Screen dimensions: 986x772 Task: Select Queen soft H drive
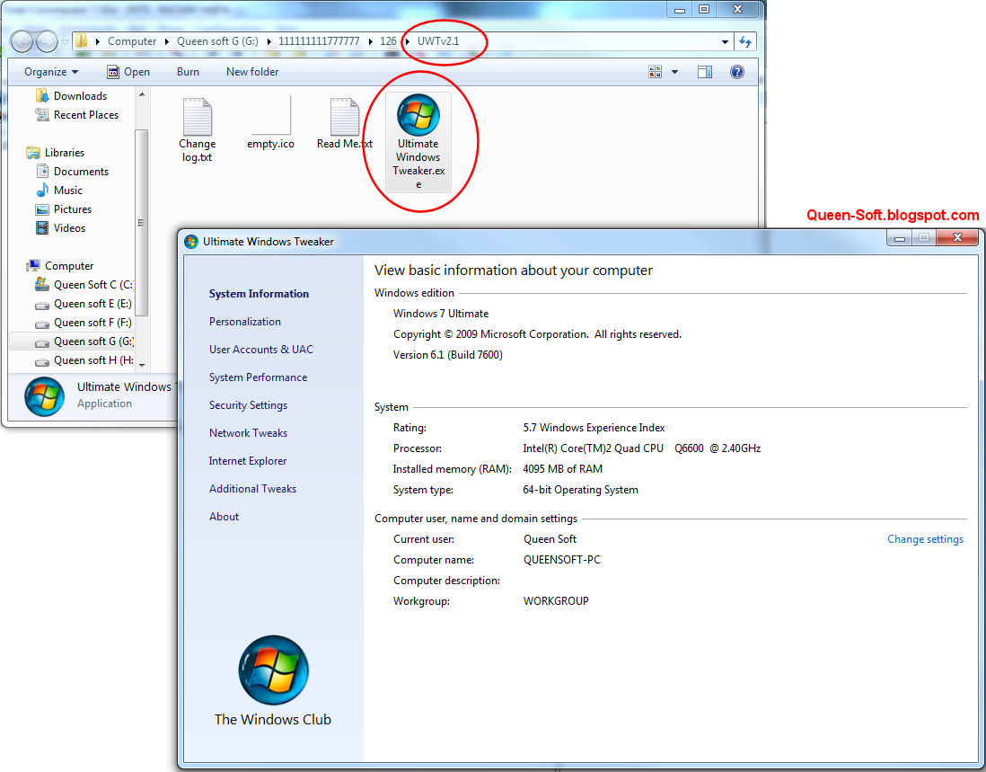[84, 360]
